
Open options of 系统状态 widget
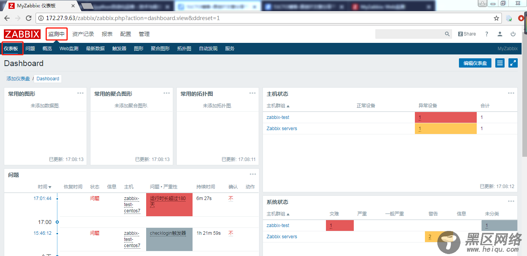pos(511,201)
